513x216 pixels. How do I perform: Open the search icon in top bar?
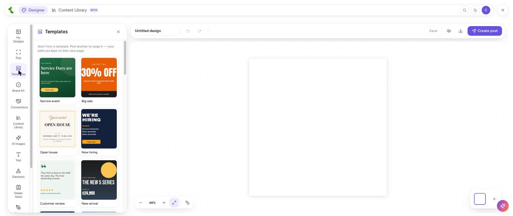[465, 10]
